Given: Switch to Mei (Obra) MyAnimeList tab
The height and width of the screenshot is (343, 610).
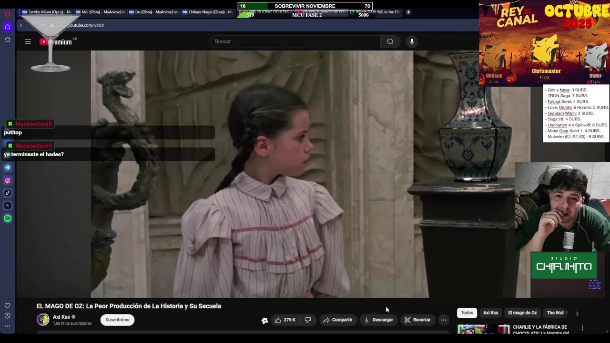Looking at the screenshot, I should click(x=101, y=12).
